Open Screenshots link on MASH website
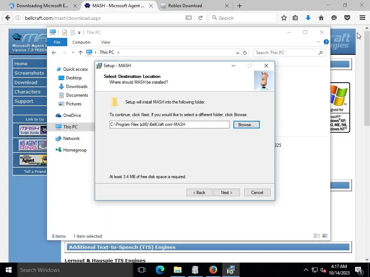Image resolution: width=370 pixels, height=277 pixels. coord(29,73)
